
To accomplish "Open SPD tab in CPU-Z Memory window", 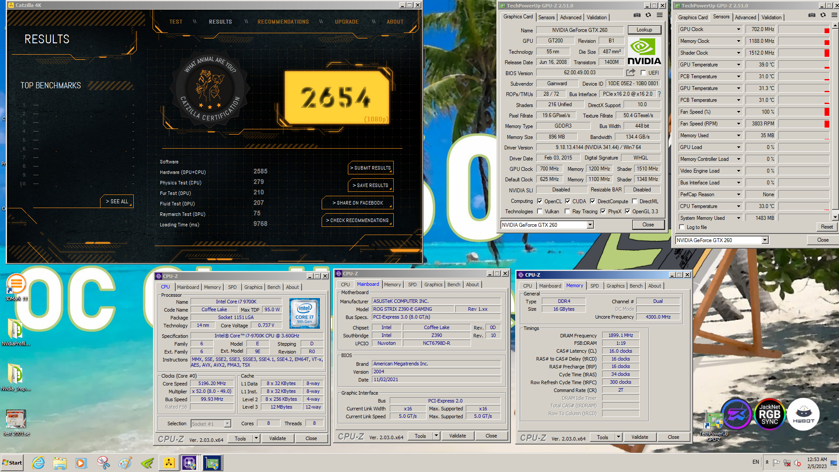I will tap(594, 286).
